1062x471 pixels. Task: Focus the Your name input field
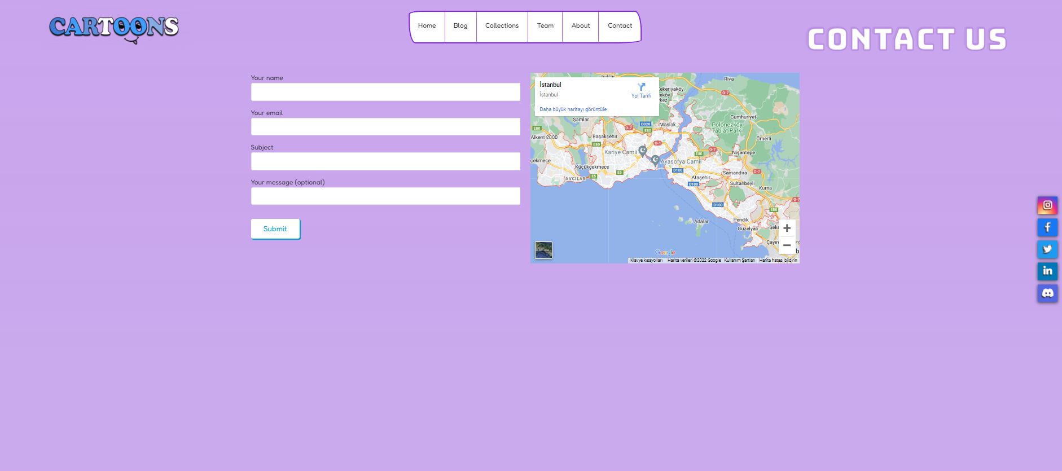pos(385,92)
